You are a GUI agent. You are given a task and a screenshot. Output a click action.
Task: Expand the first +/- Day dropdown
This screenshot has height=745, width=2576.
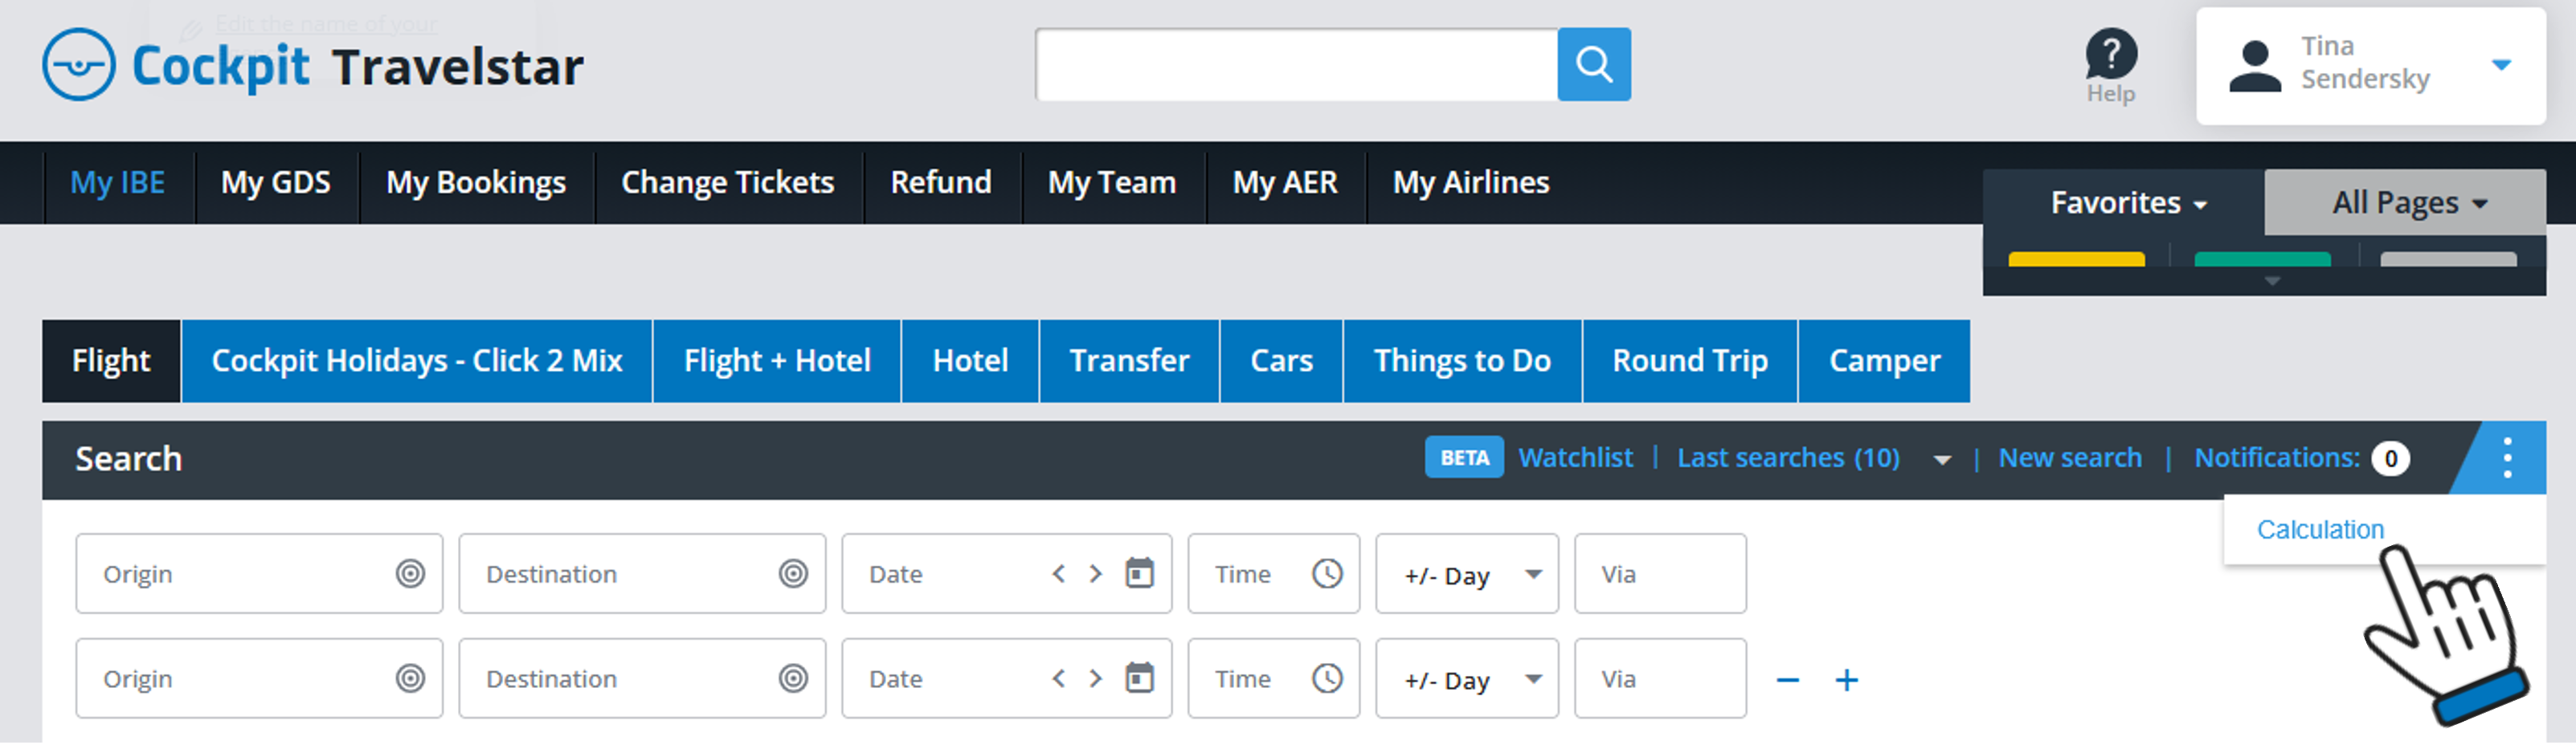1532,574
